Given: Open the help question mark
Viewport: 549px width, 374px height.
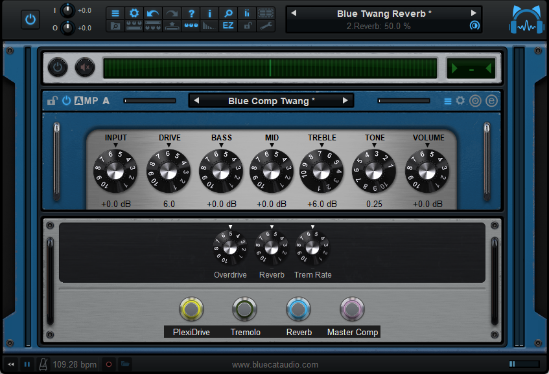Looking at the screenshot, I should 191,14.
